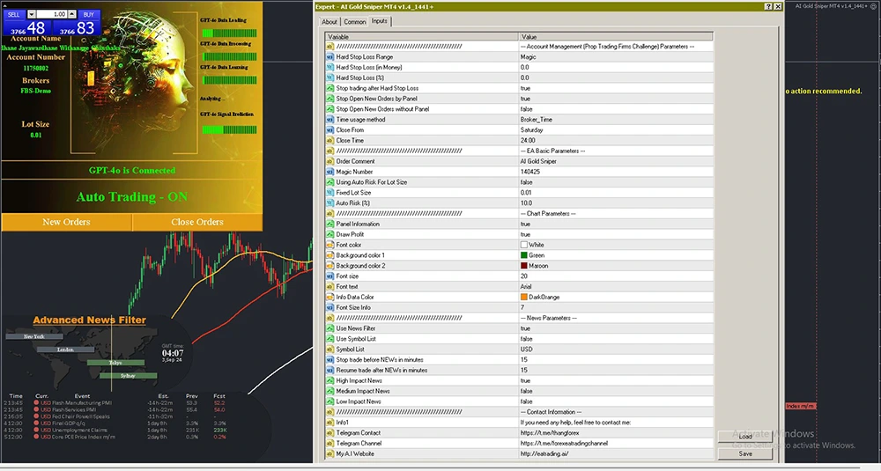
Task: Click the integer icon next to Magic Number
Action: (330, 172)
